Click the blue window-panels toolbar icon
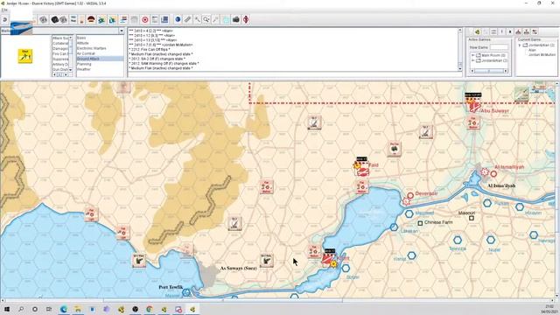Viewport: 560px width, 315px height. coord(164,19)
